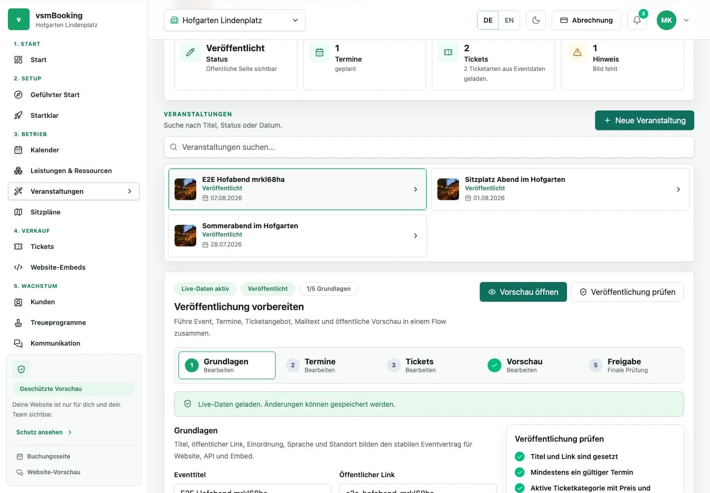
Task: Open Tickets in the sidebar
Action: (74, 246)
